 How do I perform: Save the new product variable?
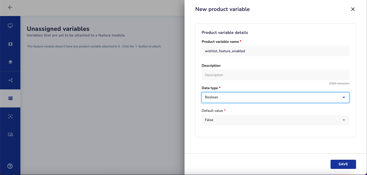(x=343, y=164)
